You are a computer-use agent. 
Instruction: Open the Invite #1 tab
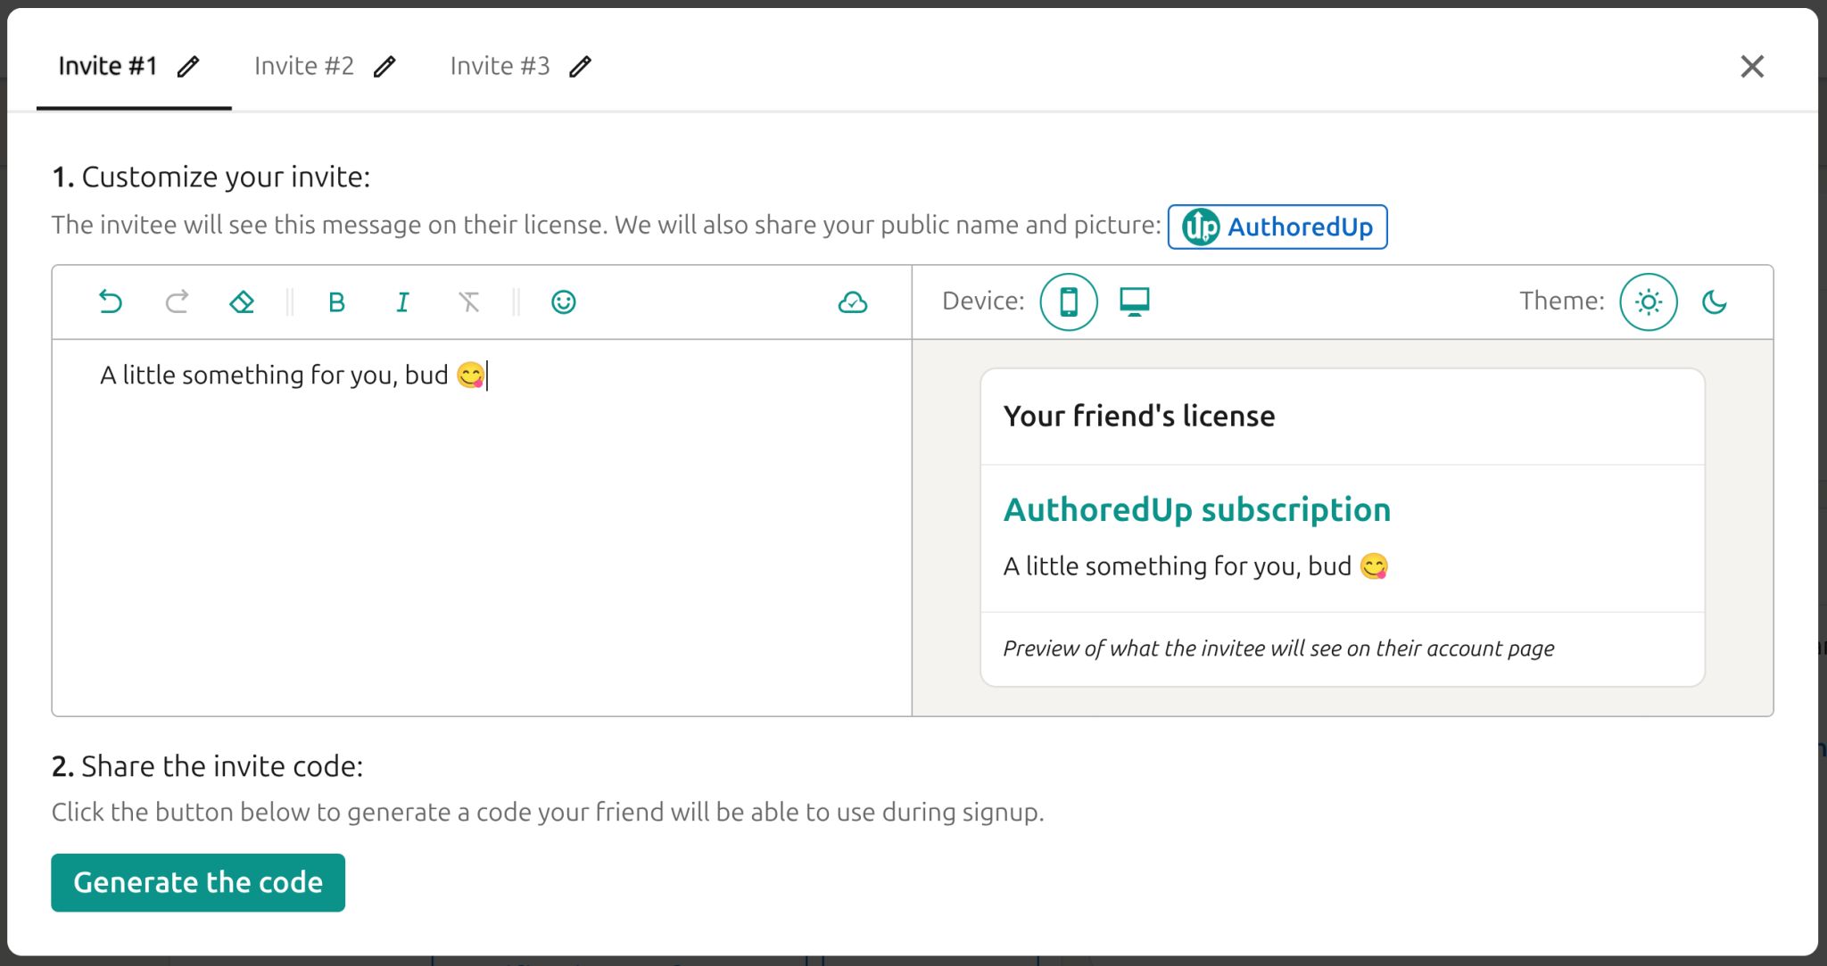point(108,66)
